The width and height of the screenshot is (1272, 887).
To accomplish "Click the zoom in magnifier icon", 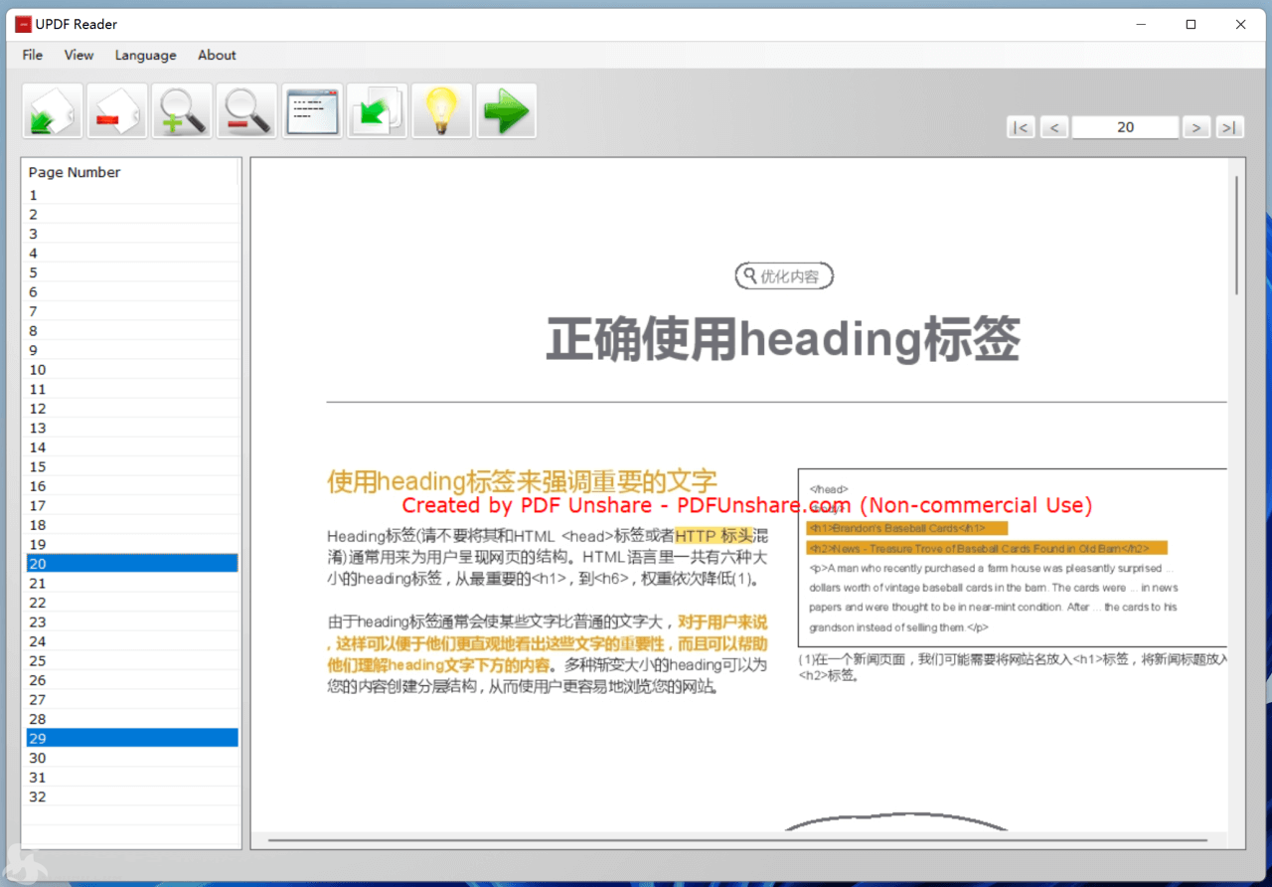I will [182, 110].
